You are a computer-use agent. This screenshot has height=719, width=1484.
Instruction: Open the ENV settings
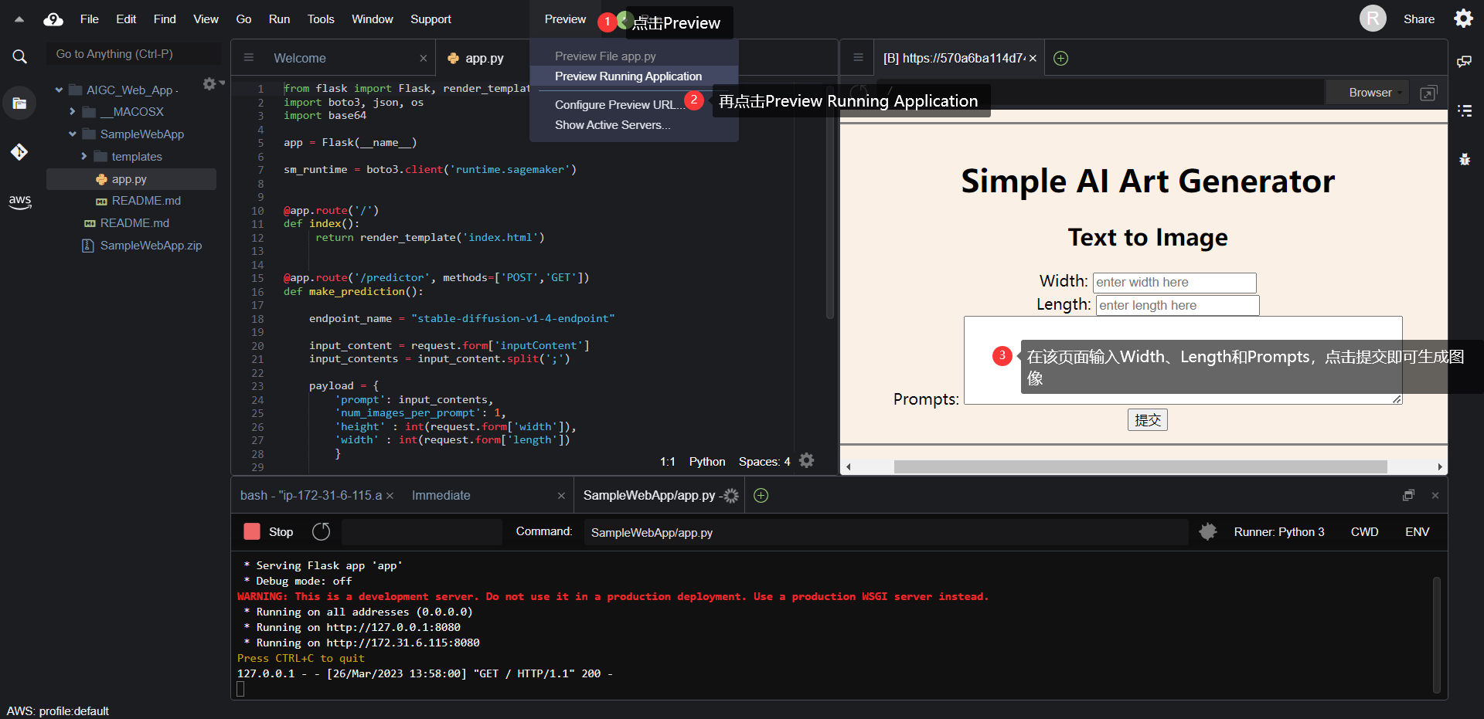[1418, 532]
